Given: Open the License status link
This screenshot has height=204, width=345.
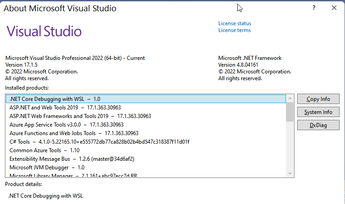Looking at the screenshot, I should [x=235, y=23].
